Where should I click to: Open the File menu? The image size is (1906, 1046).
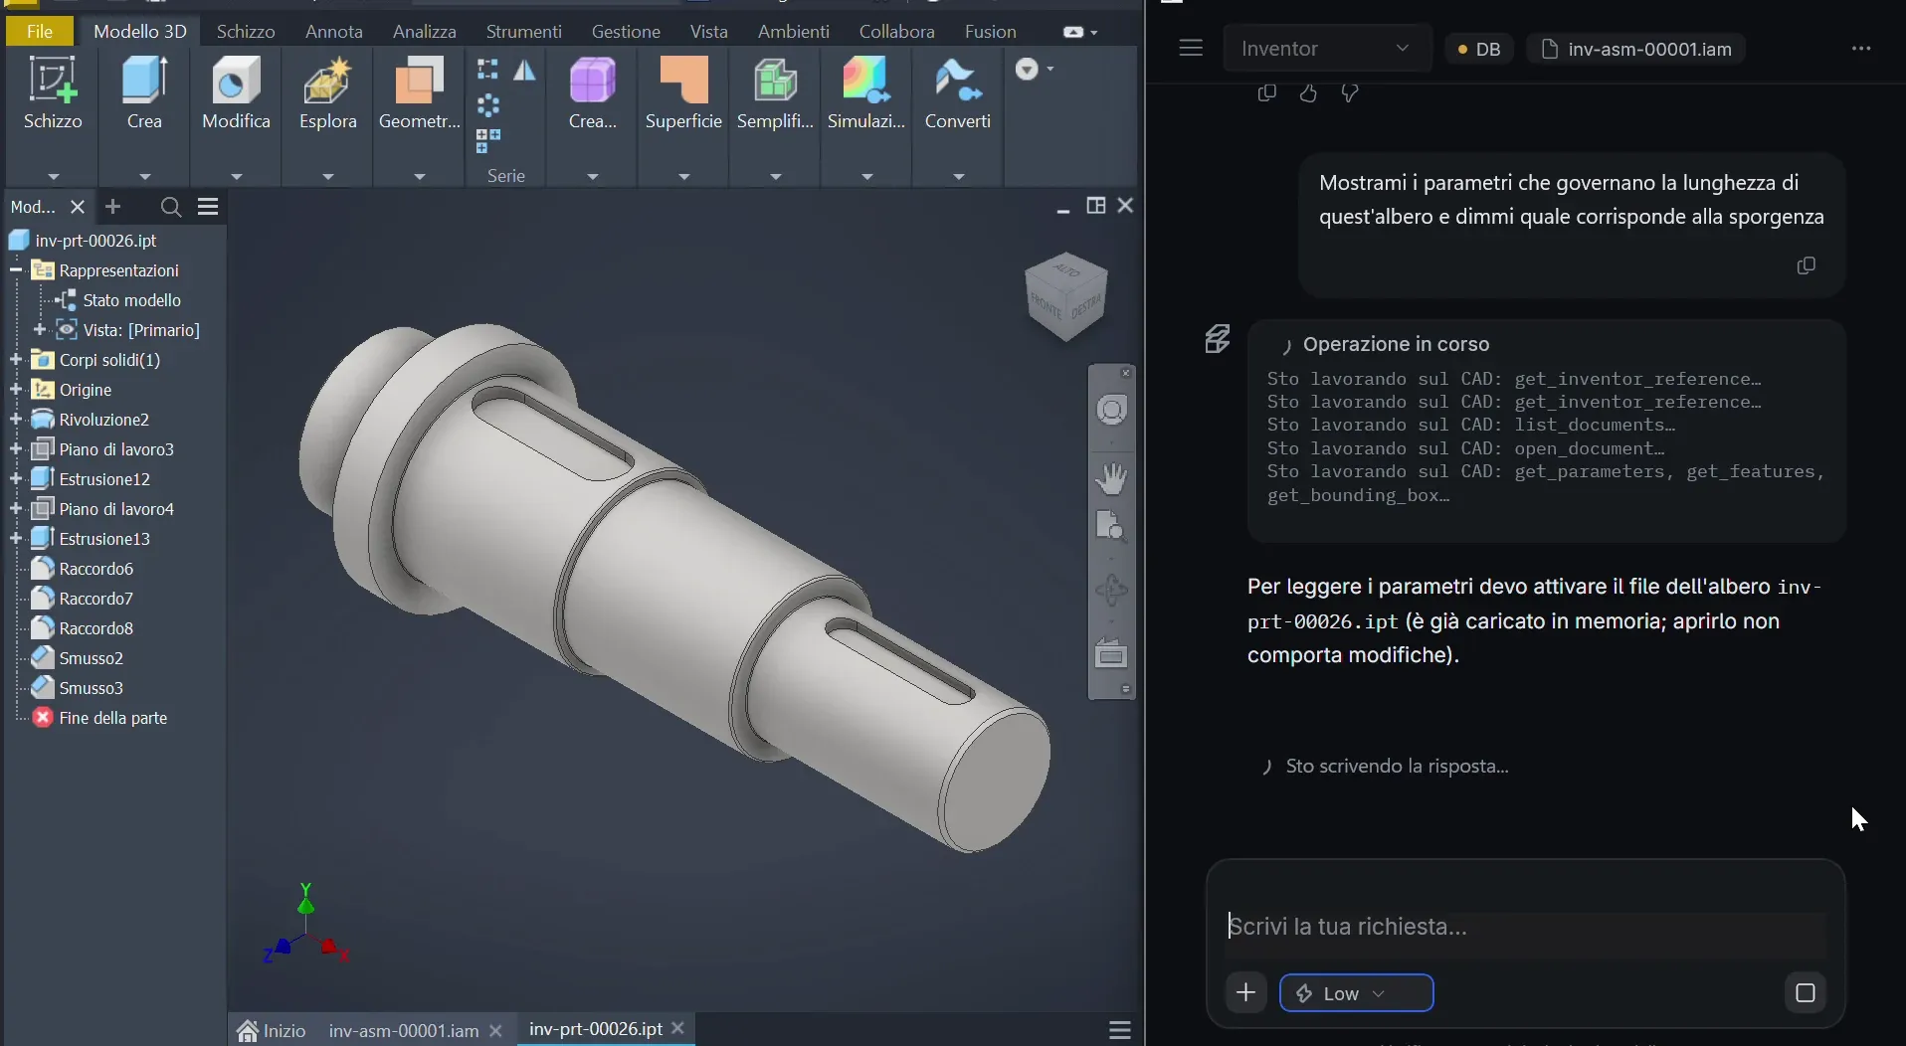point(40,32)
